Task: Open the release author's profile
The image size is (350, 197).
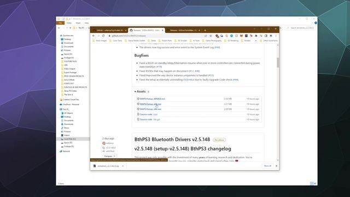Action: click(109, 143)
